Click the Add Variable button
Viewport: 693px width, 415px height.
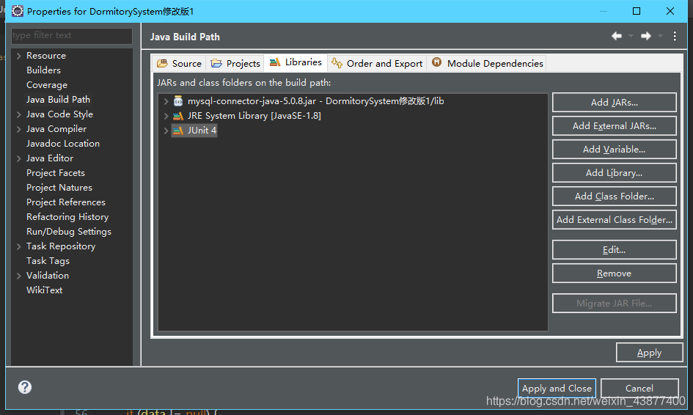[x=614, y=150]
